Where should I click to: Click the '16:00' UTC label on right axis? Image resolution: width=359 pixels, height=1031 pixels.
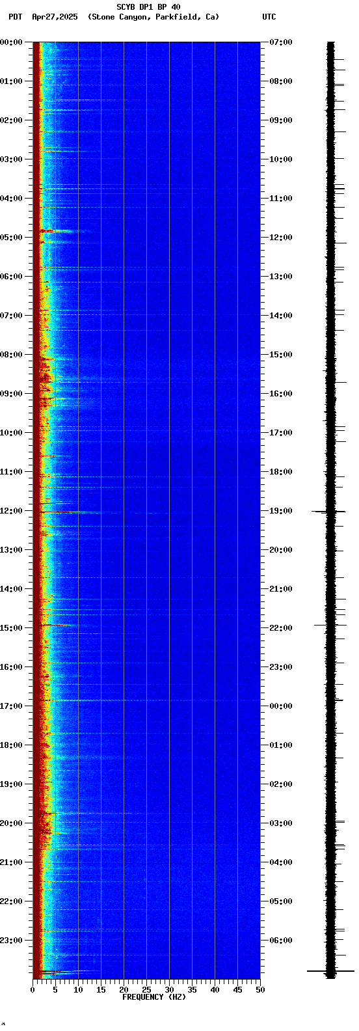[281, 394]
